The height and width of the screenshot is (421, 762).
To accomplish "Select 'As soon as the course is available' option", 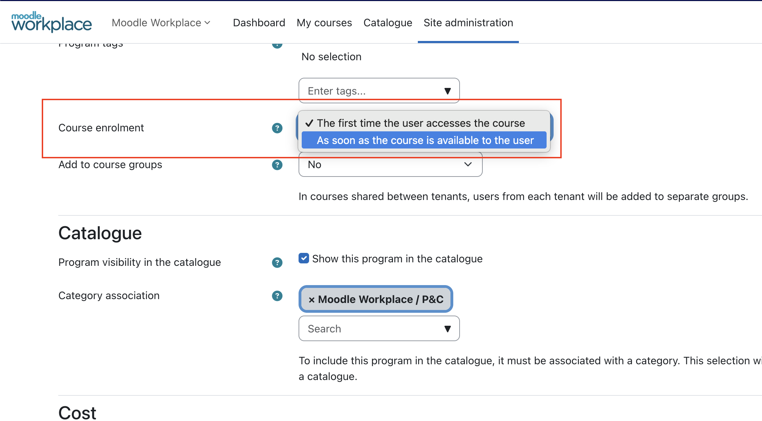I will click(425, 140).
